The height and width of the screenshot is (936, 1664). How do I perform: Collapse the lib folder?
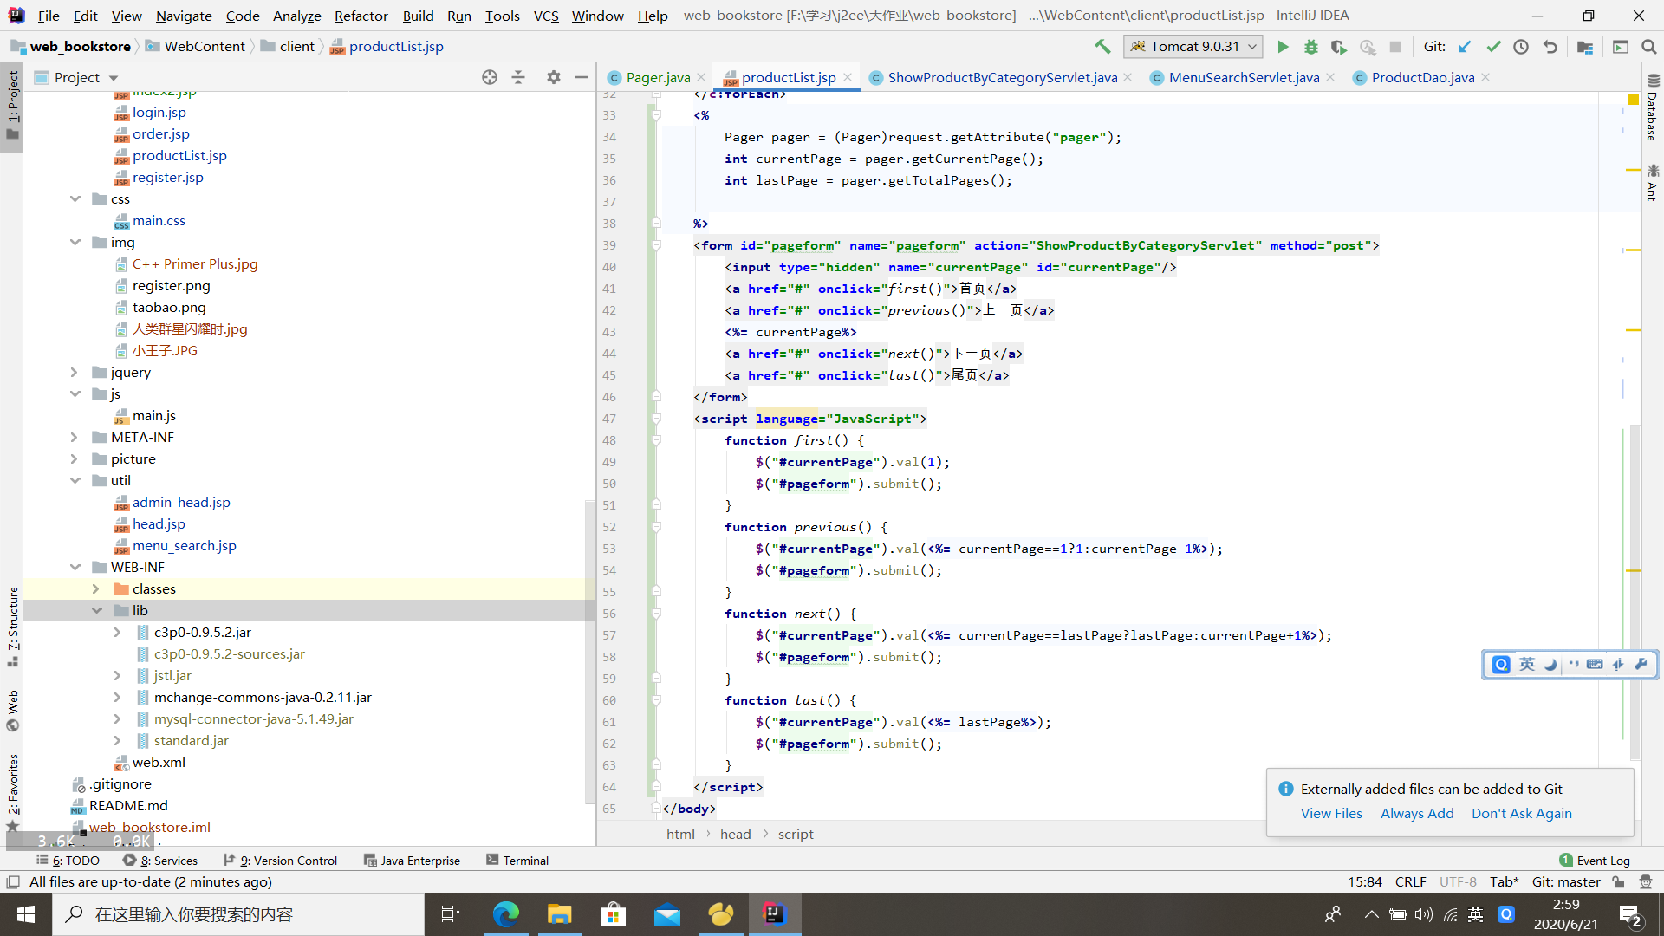[97, 611]
